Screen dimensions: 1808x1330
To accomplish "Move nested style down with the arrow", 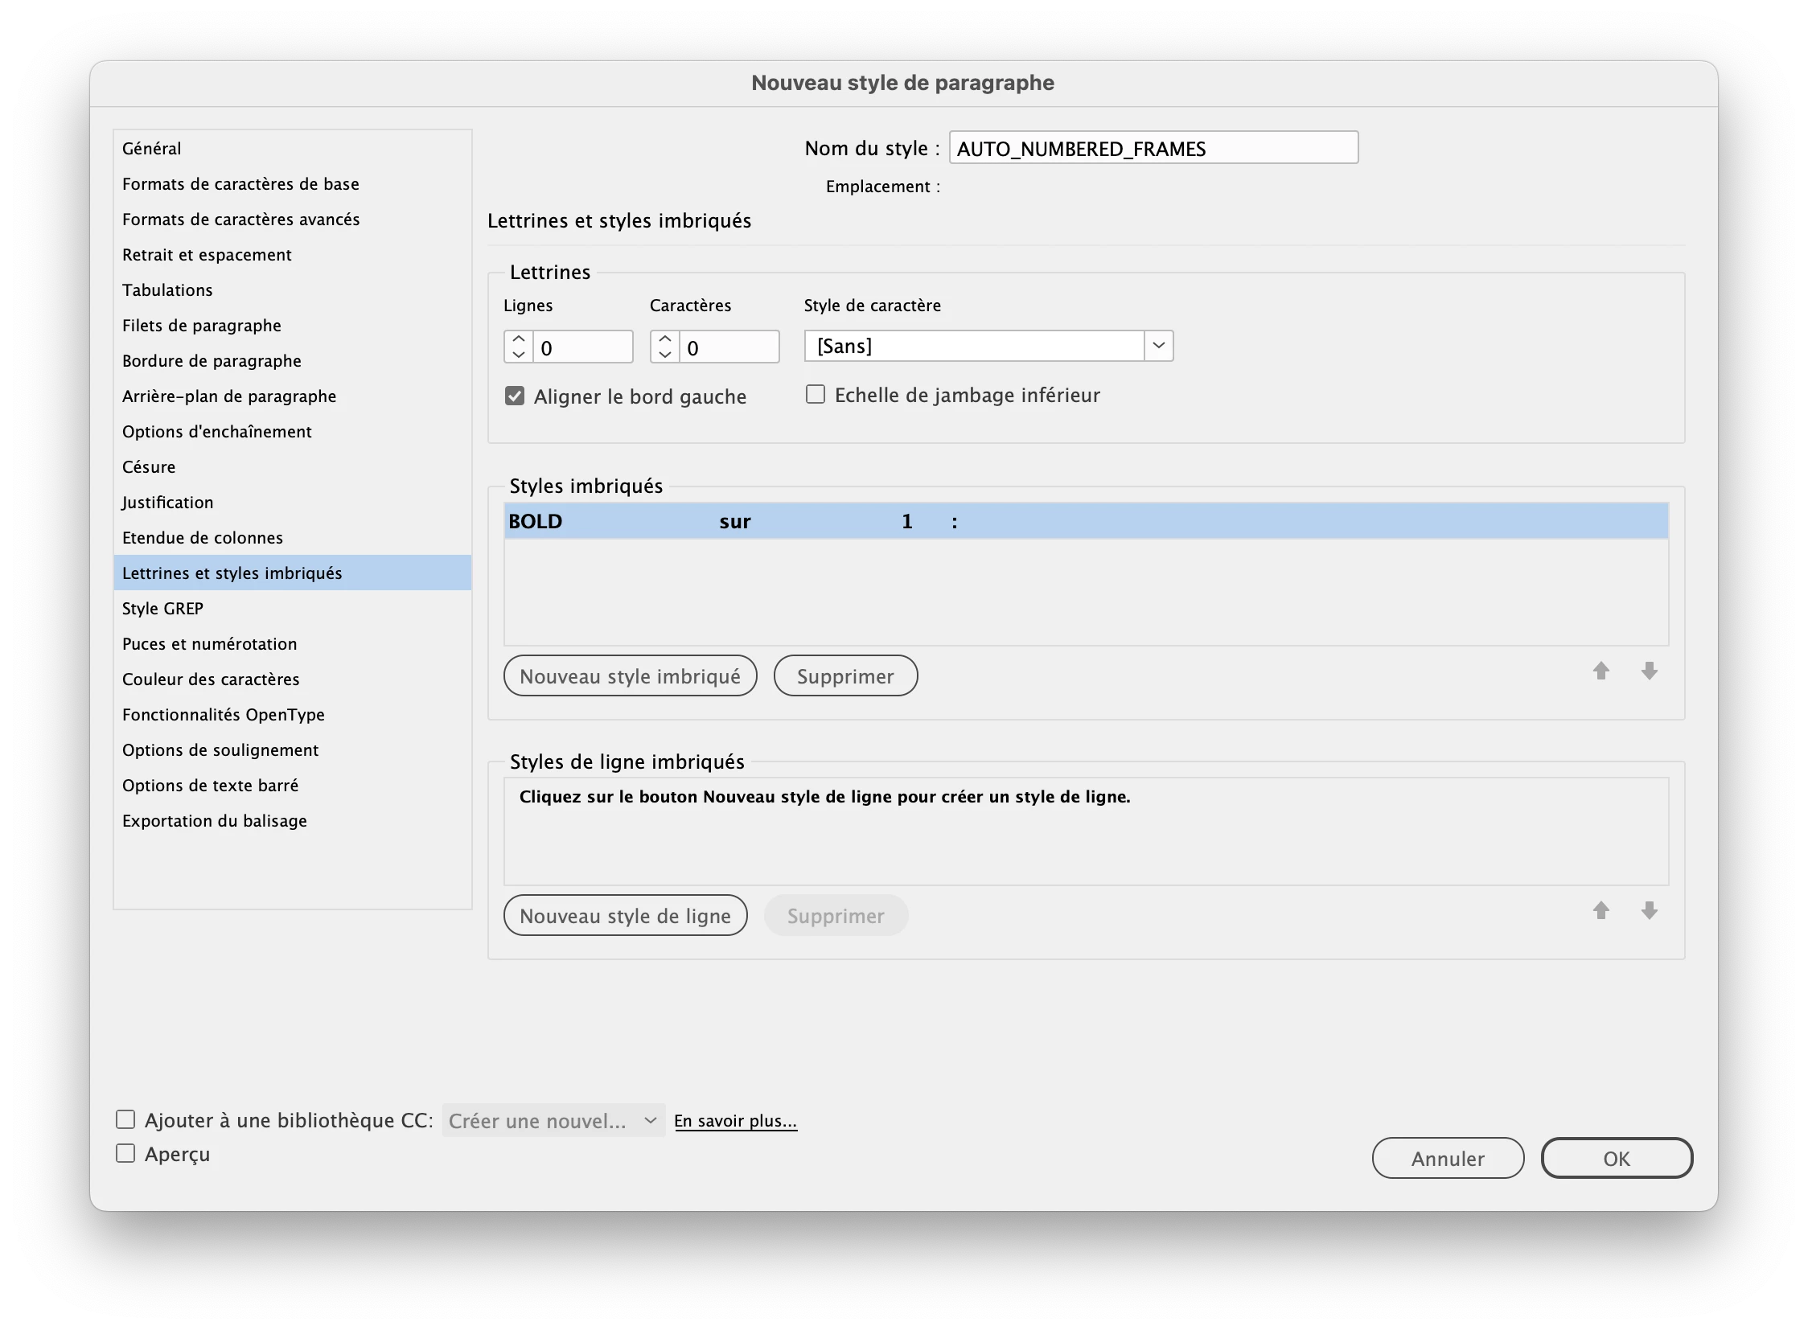I will tap(1649, 671).
